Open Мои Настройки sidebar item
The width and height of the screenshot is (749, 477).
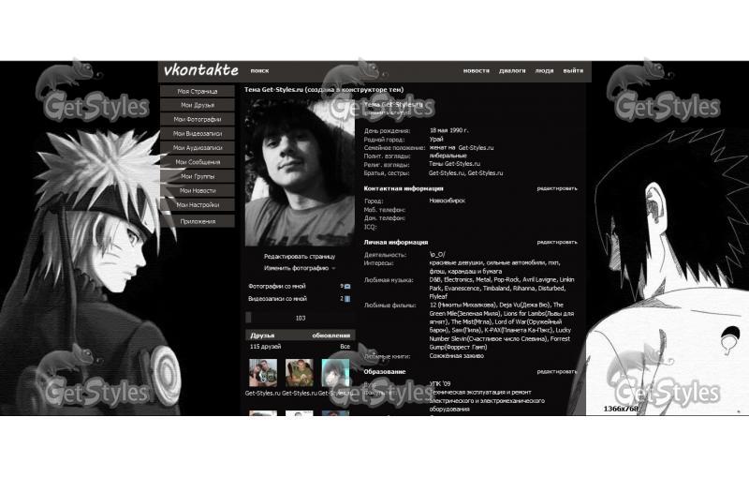198,205
